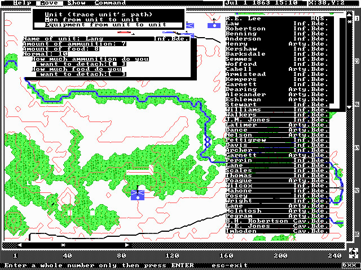This screenshot has height=270, width=361.
Task: Select Imboden Cav.Bde. unit
Action: click(x=277, y=231)
